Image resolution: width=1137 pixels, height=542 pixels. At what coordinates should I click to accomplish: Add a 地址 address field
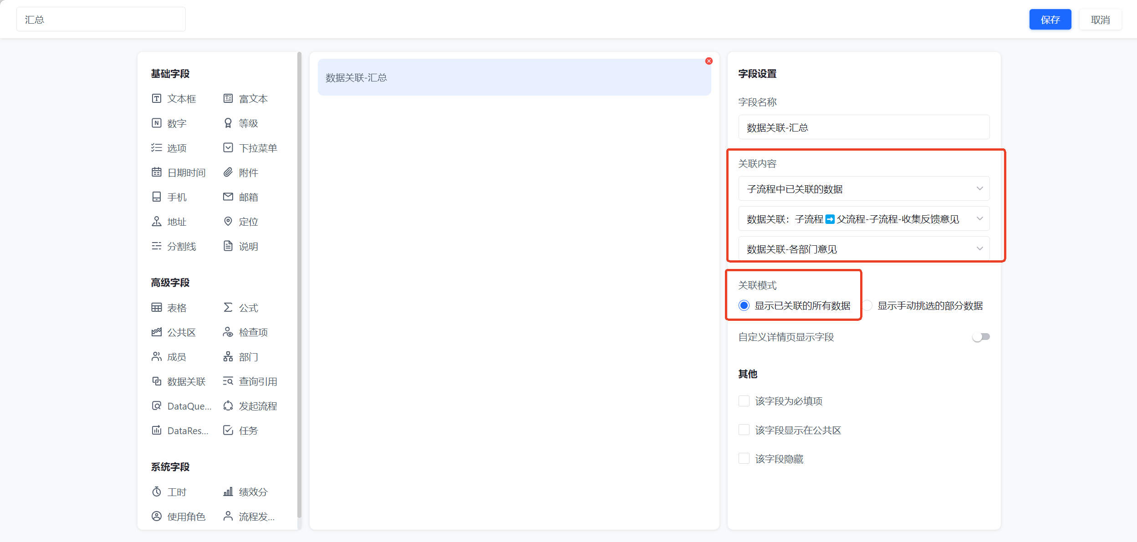point(169,222)
